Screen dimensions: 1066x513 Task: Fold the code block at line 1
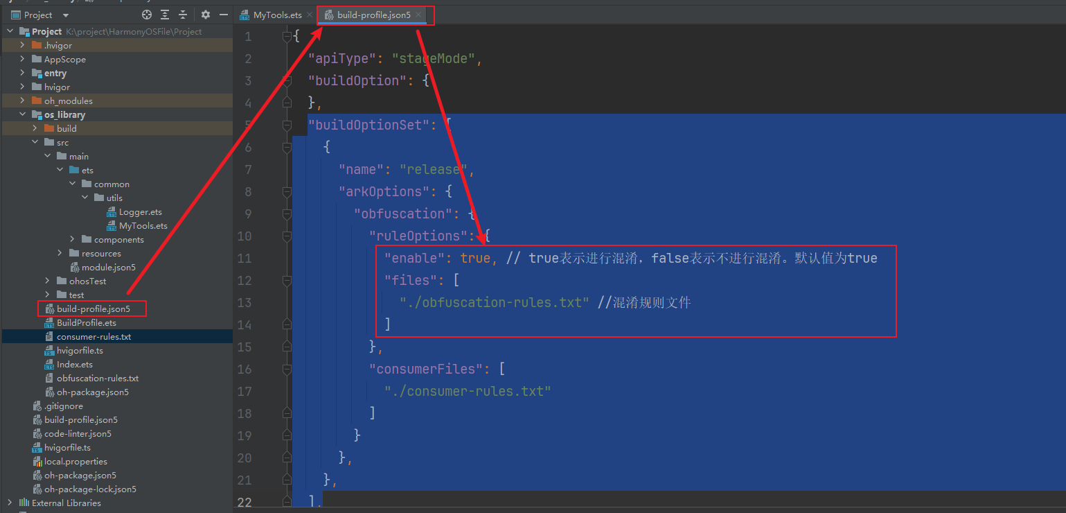click(x=287, y=36)
